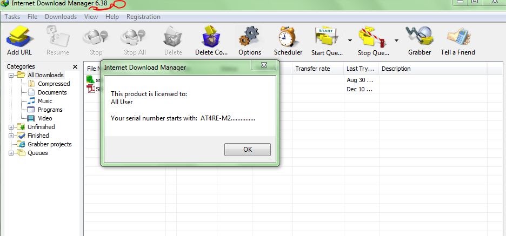
Task: Open the View menu
Action: (x=91, y=17)
